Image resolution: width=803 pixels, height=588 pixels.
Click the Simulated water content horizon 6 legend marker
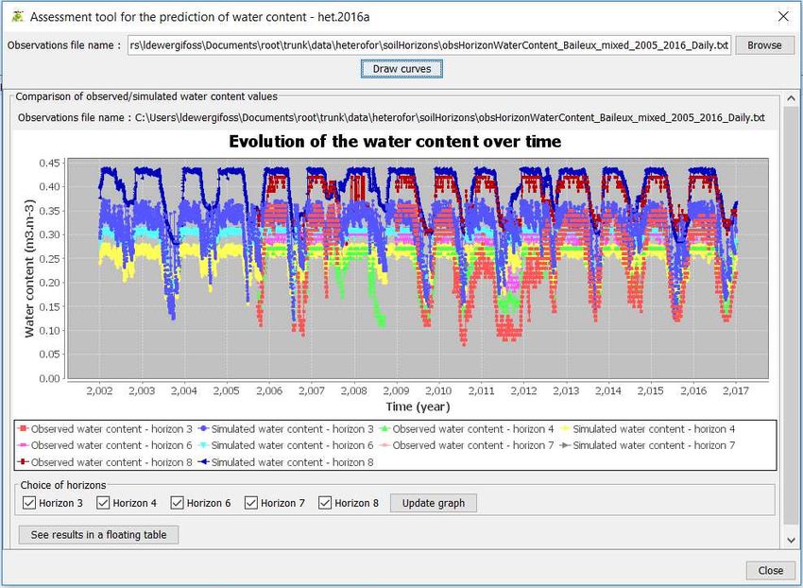[x=204, y=445]
